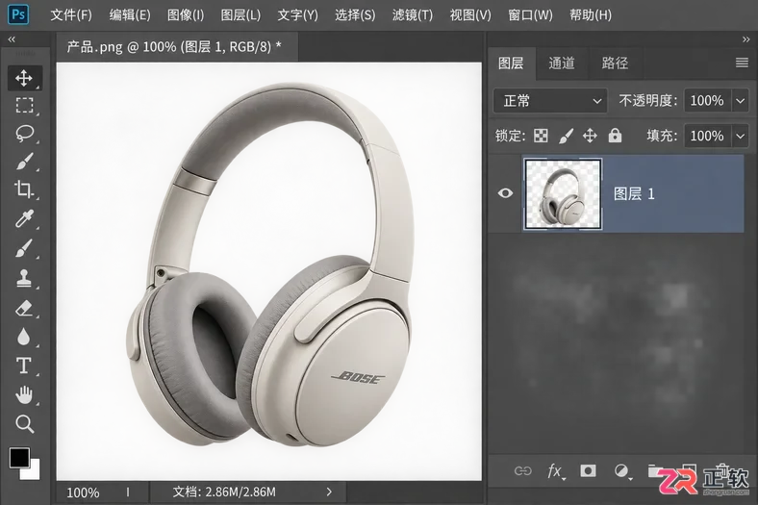Open the 视图(V) menu
758x505 pixels.
(x=470, y=15)
